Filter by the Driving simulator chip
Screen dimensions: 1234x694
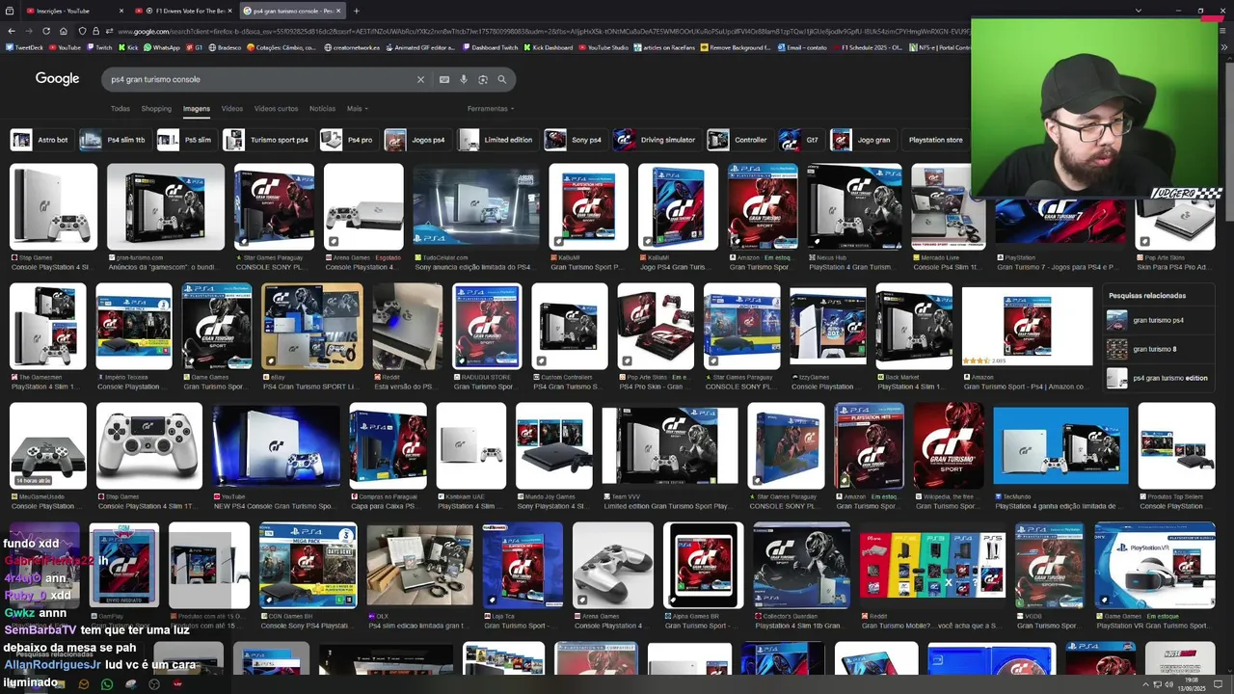[657, 140]
